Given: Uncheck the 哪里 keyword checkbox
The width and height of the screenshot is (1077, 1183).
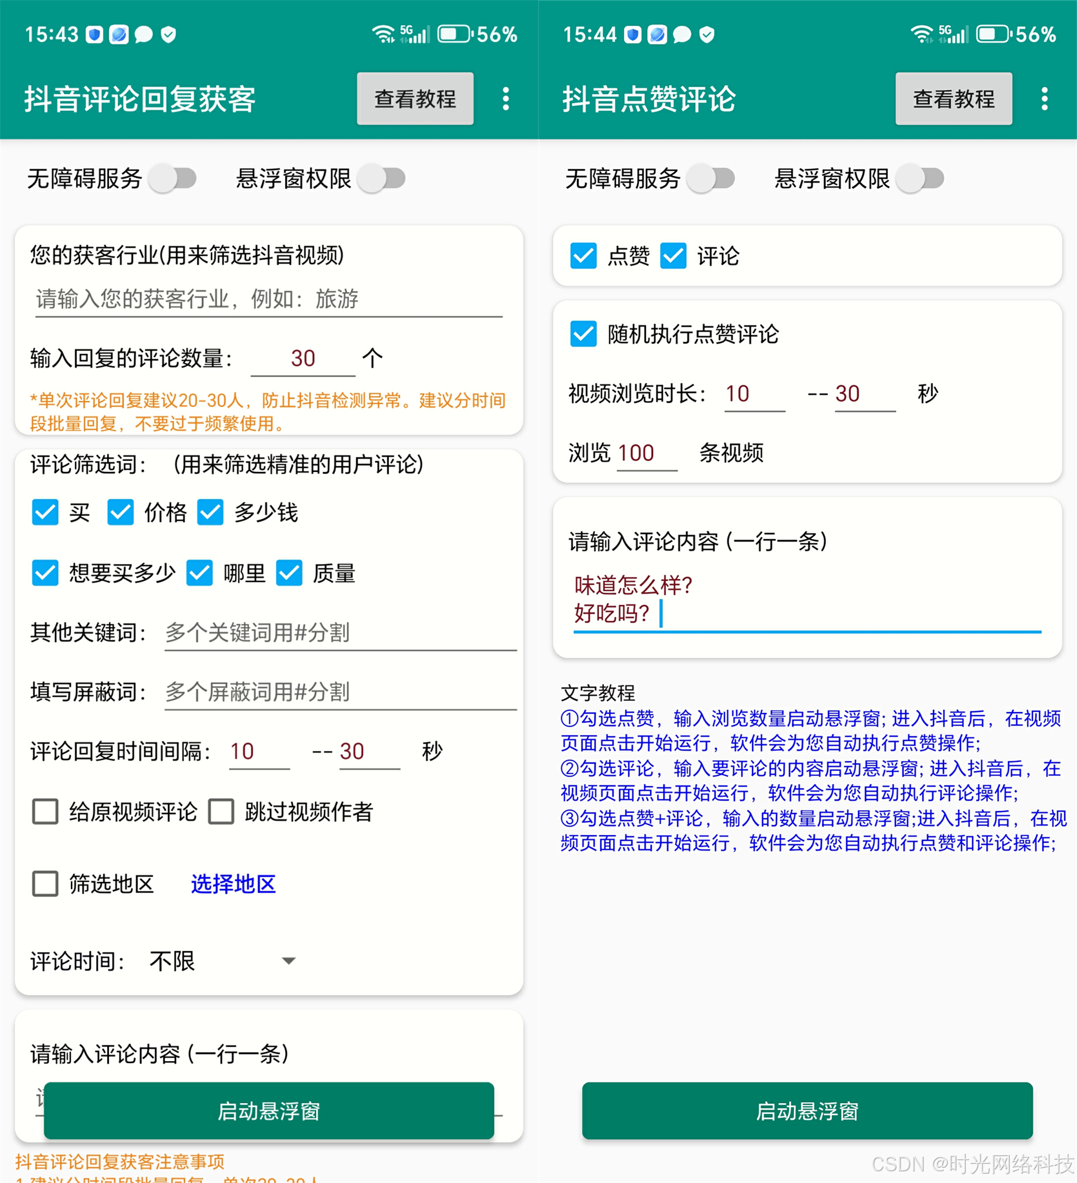Looking at the screenshot, I should click(200, 573).
